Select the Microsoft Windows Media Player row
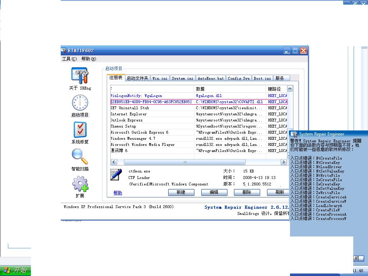 click(199, 144)
